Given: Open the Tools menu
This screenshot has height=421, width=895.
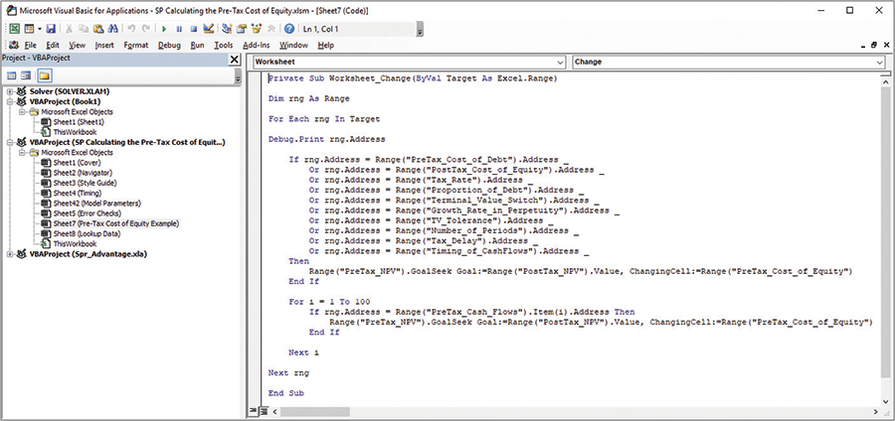Looking at the screenshot, I should point(224,45).
